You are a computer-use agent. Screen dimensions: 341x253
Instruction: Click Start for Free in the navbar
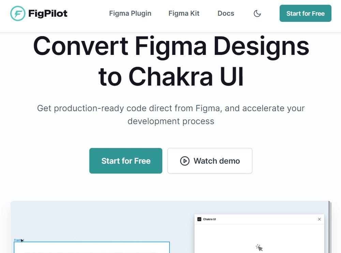pos(305,13)
